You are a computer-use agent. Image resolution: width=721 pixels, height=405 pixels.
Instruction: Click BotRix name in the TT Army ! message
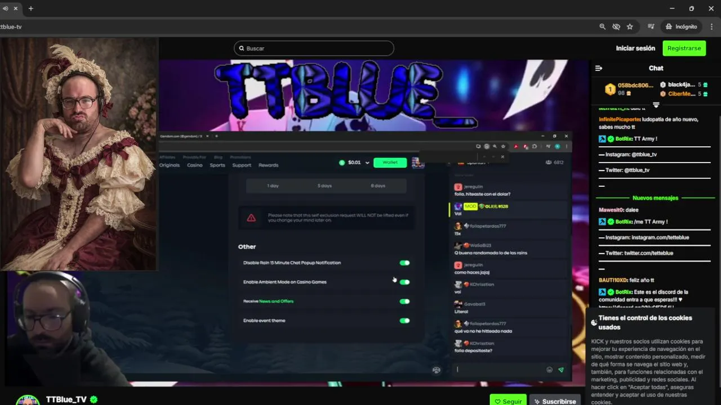623,138
